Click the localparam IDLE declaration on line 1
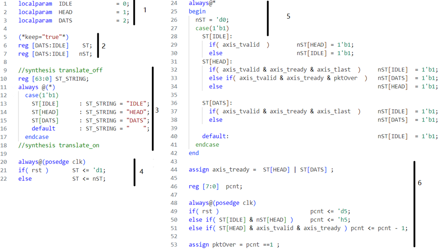443x249 pixels. 74,4
